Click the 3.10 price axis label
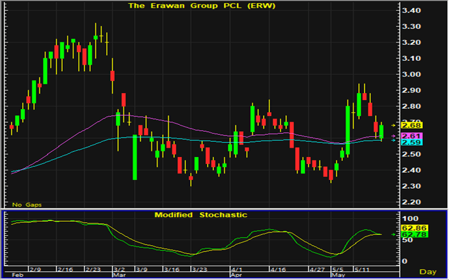Viewport: 449px width, 280px height. (x=412, y=58)
